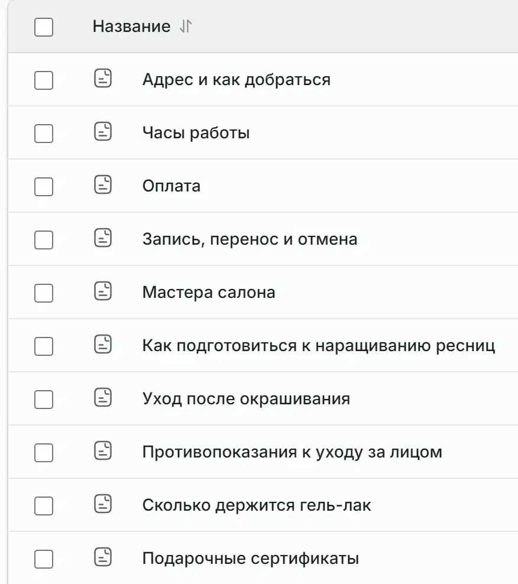Click document icon for Уход после окрашивания

click(x=103, y=397)
